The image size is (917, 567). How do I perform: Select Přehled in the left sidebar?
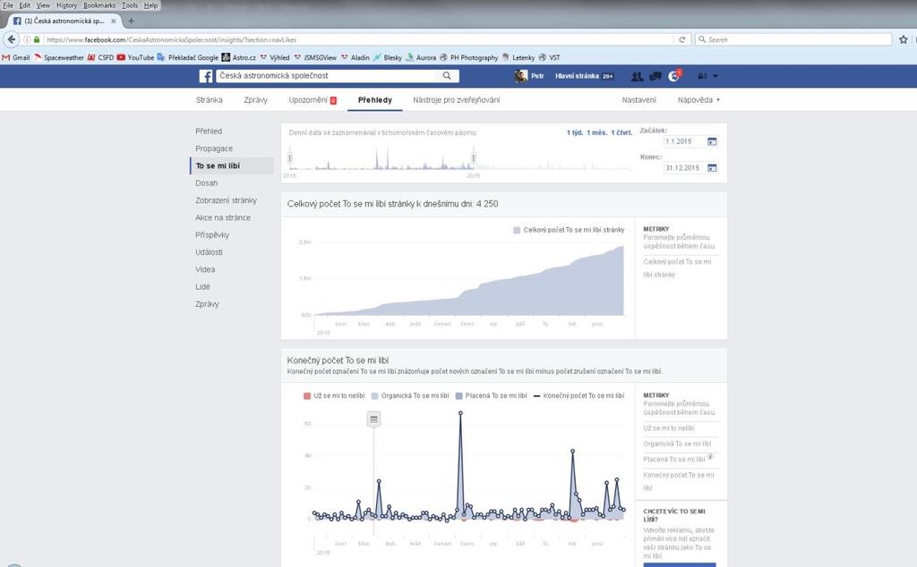209,131
